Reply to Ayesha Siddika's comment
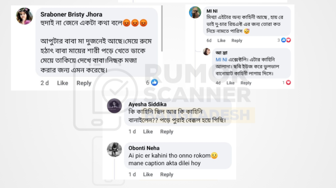Screen dimensions: 336x188 (x=167, y=131)
